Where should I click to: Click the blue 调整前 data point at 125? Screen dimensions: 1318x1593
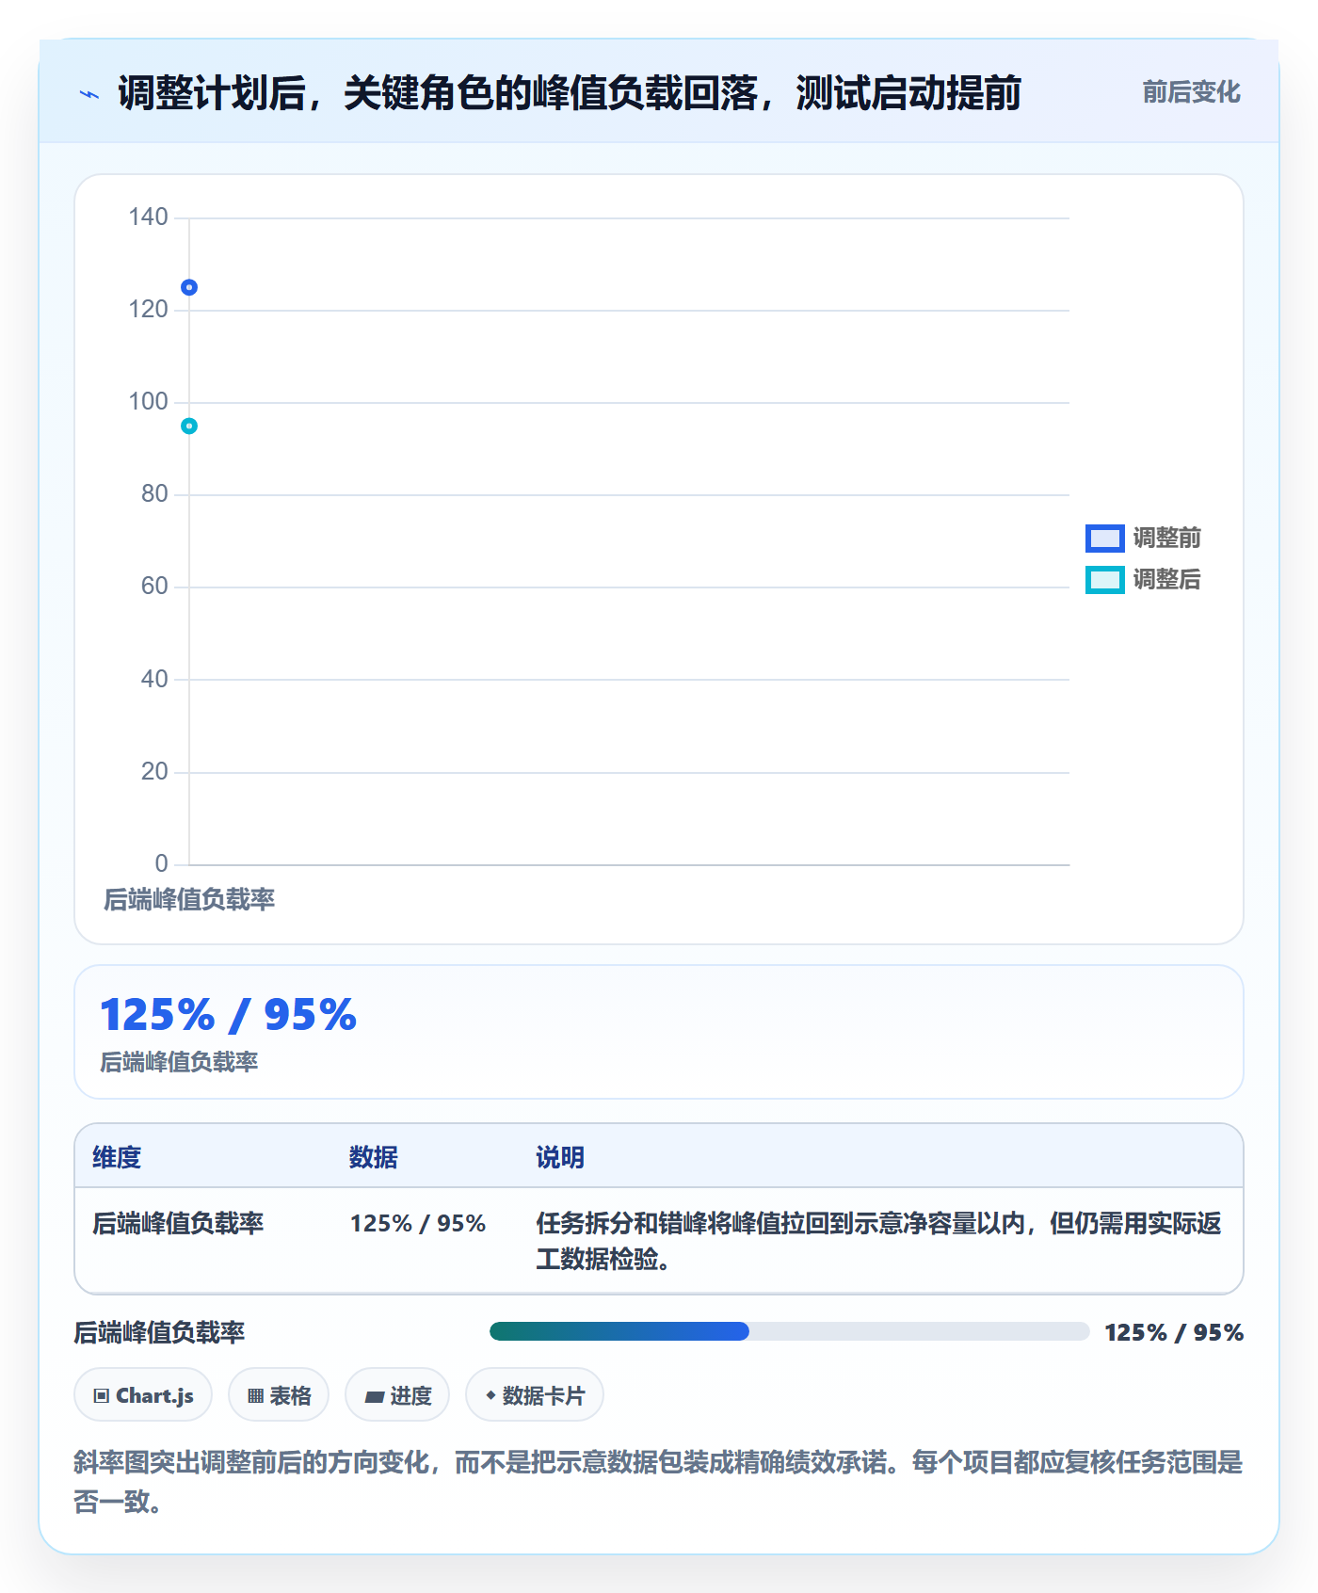[x=189, y=287]
